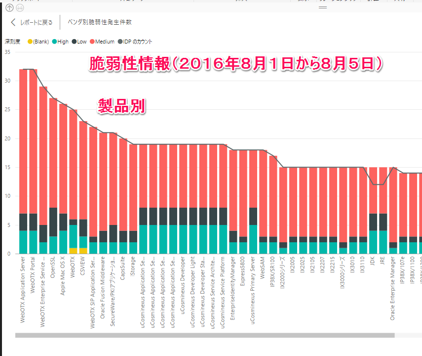Viewport: 422px width, 356px height.
Task: Click the OpenSSL bar in chart
Action: click(53, 176)
